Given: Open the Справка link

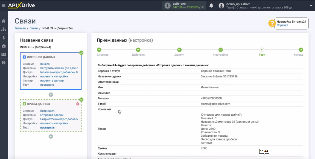Looking at the screenshot, I should [282, 25].
